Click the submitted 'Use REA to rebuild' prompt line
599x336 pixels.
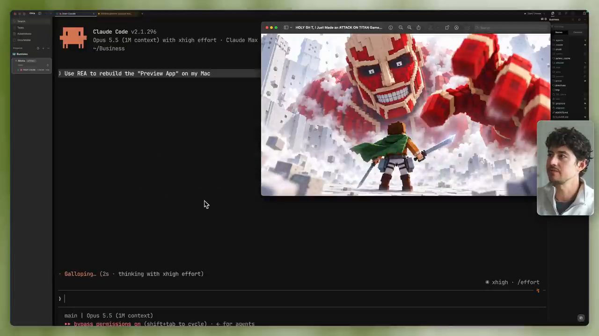(159, 73)
